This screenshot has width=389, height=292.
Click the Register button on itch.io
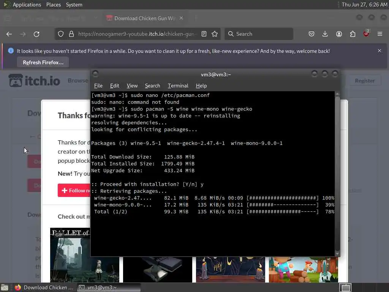pyautogui.click(x=365, y=81)
